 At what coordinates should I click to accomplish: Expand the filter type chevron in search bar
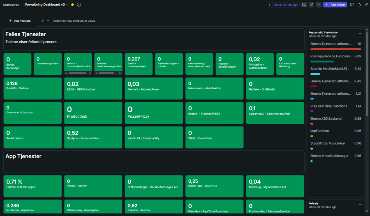point(48,21)
